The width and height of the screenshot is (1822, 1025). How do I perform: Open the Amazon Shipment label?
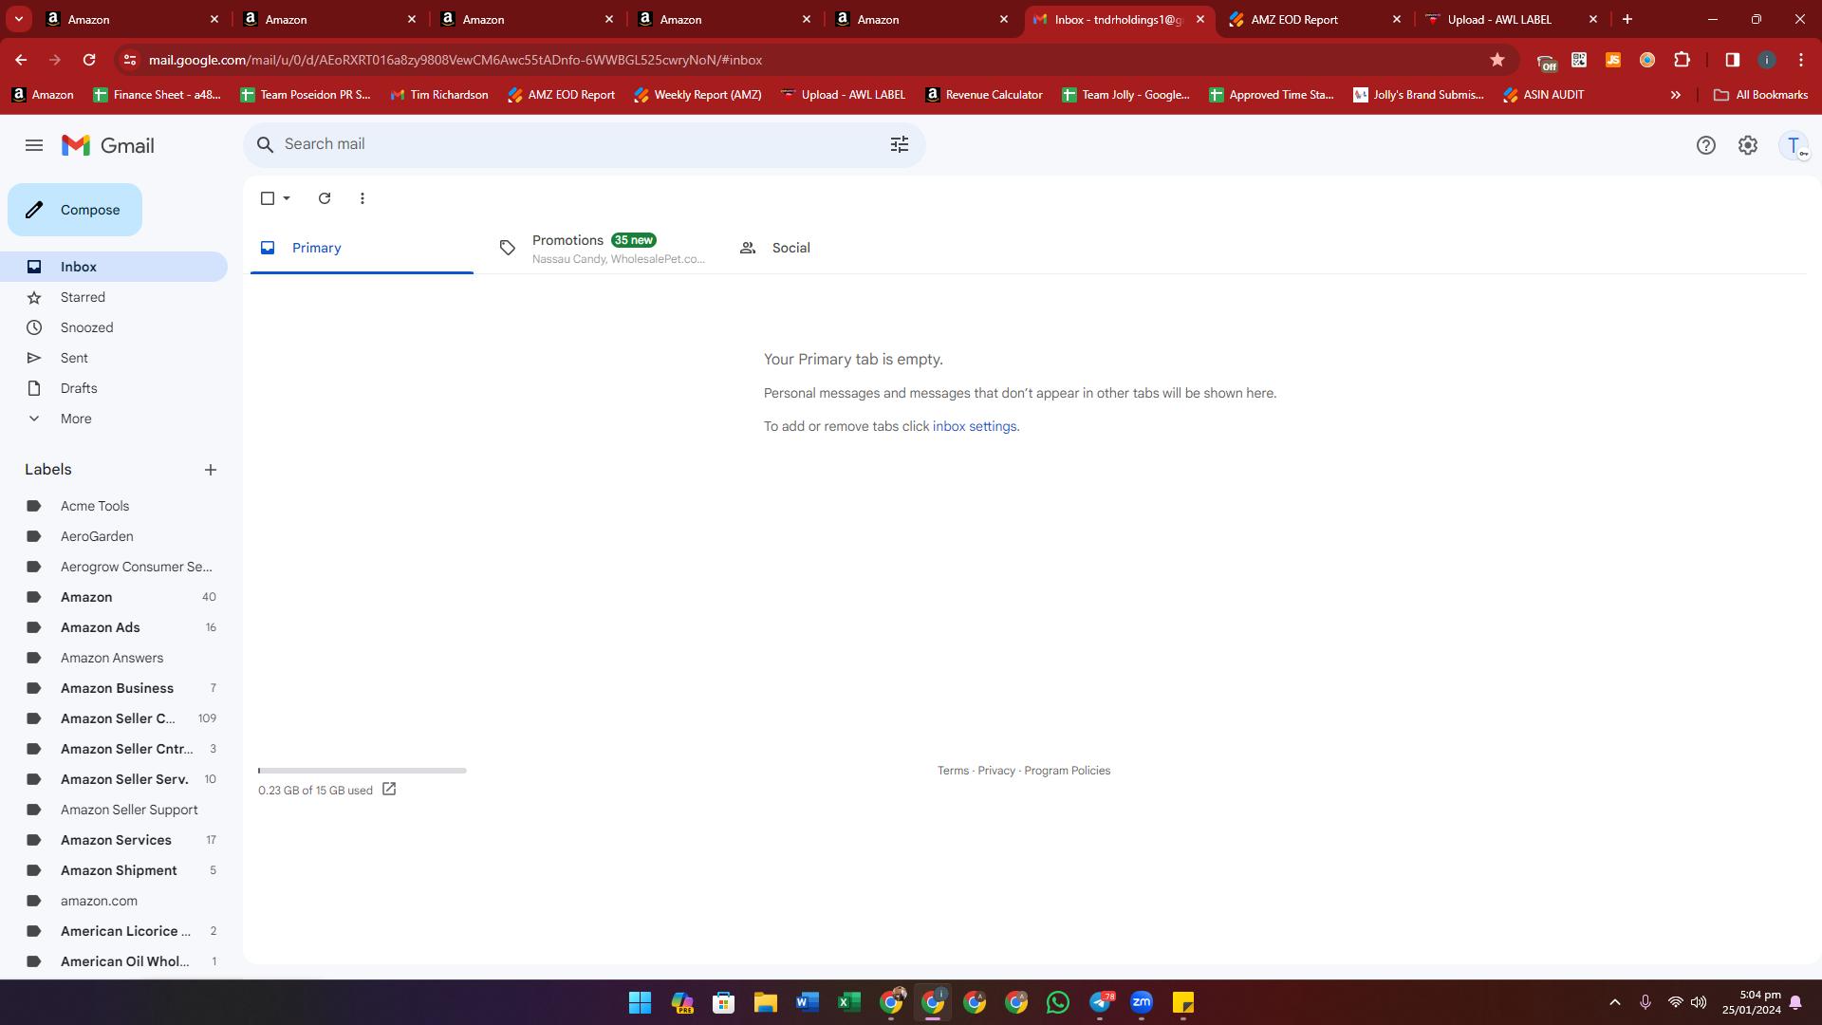[x=114, y=870]
